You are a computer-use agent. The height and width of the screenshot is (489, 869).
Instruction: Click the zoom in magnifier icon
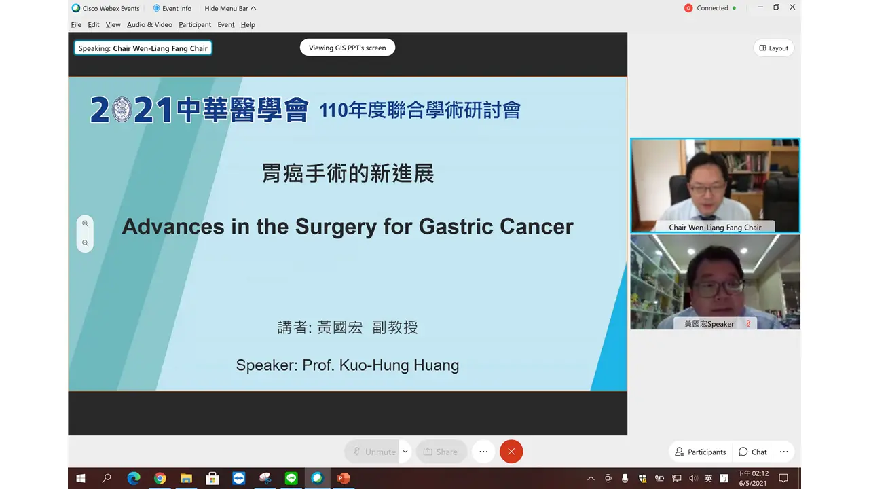85,223
